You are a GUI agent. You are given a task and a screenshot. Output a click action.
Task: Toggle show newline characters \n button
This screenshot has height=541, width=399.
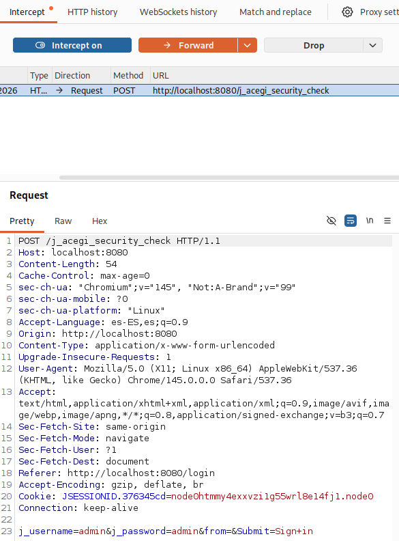pyautogui.click(x=370, y=221)
